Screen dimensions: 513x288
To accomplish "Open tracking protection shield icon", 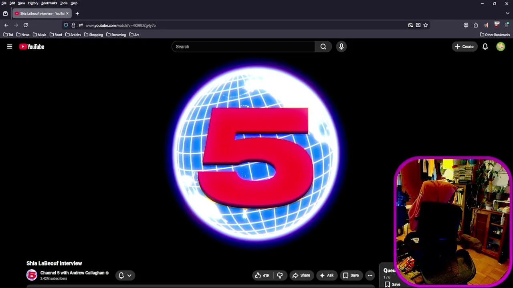I will point(66,25).
